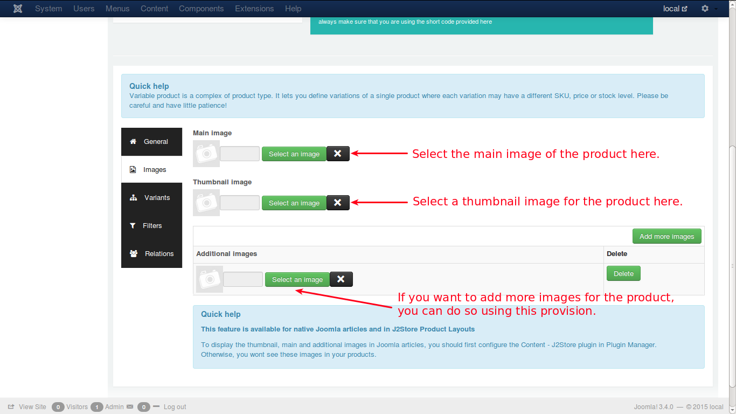736x414 pixels.
Task: Expand the Components menu
Action: 201,9
